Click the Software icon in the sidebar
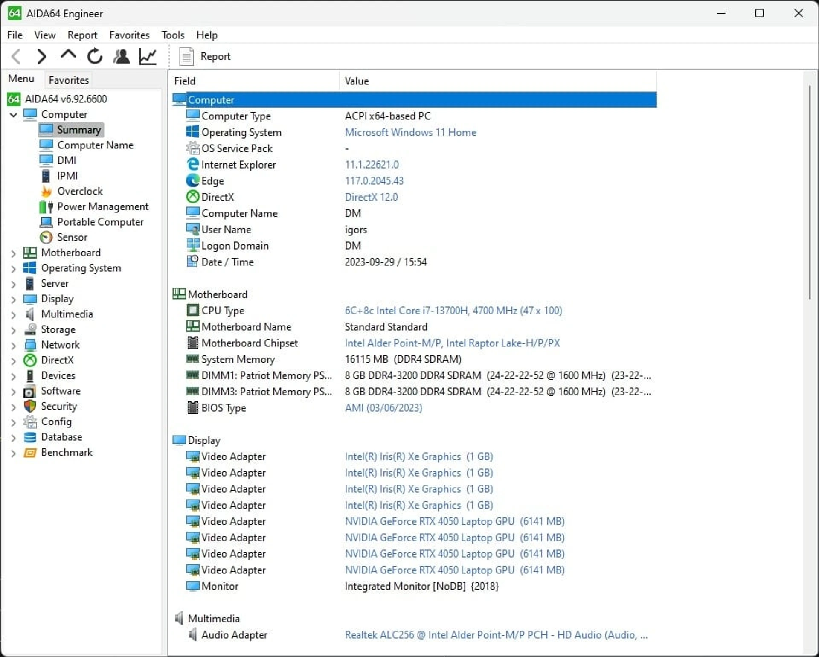Viewport: 819px width, 657px height. click(x=30, y=391)
